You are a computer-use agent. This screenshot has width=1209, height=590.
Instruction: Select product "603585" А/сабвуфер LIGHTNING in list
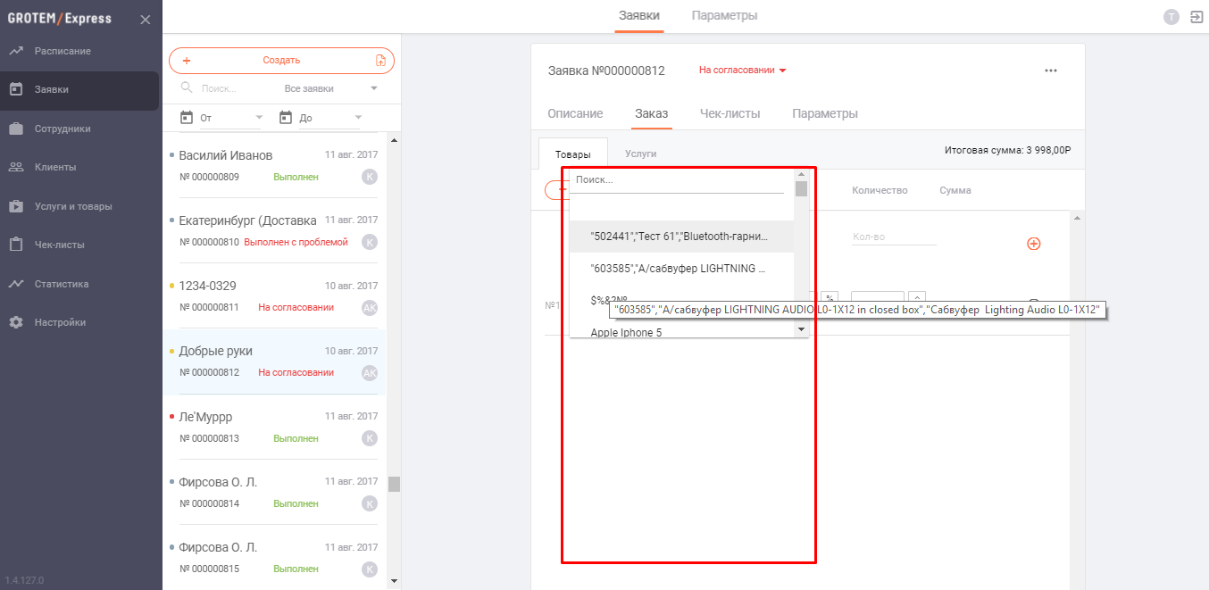click(681, 269)
